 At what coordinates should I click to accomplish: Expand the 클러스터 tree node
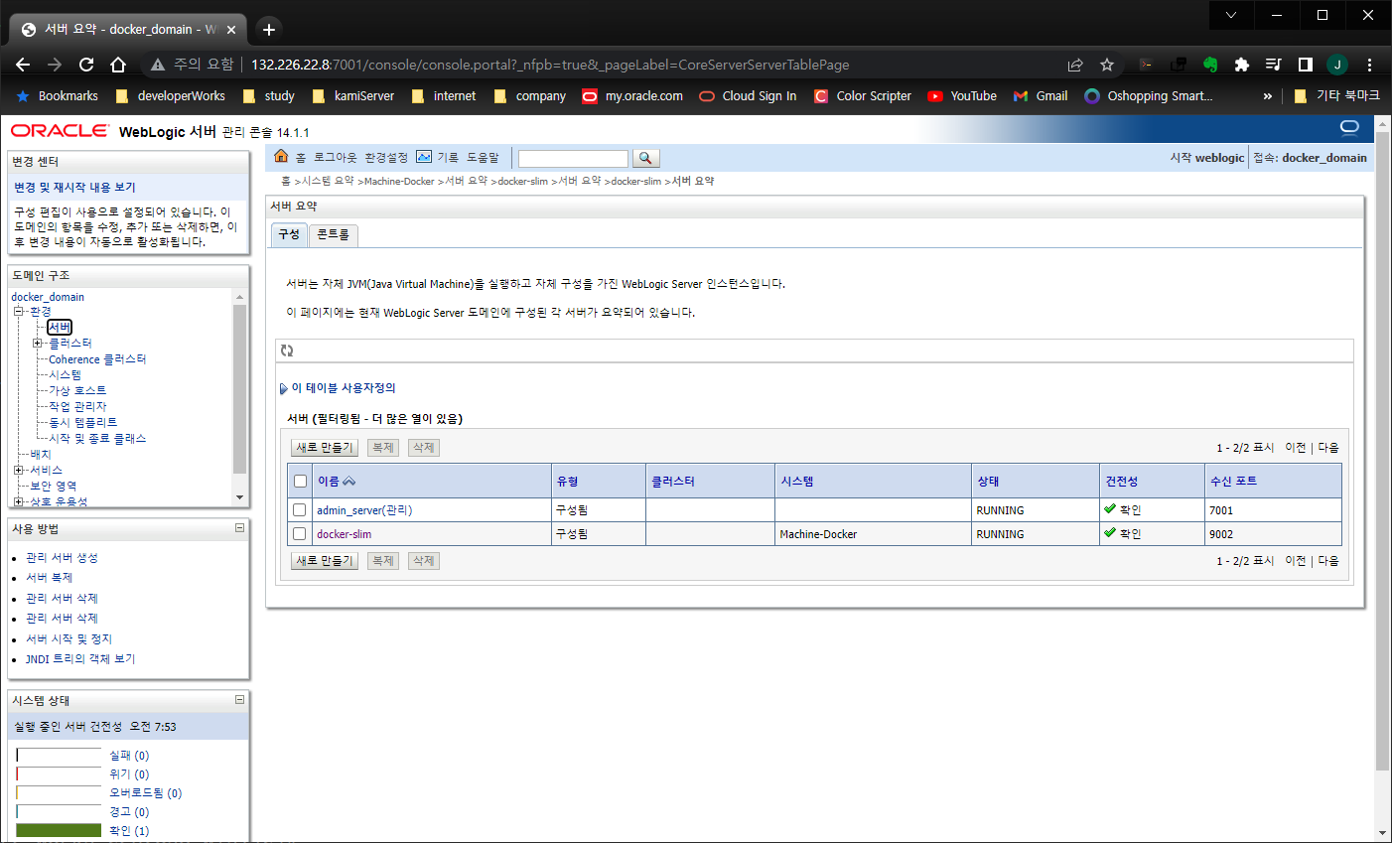tap(38, 344)
